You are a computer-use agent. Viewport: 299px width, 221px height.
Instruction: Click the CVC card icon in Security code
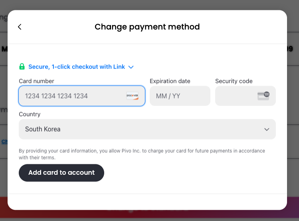coord(263,96)
